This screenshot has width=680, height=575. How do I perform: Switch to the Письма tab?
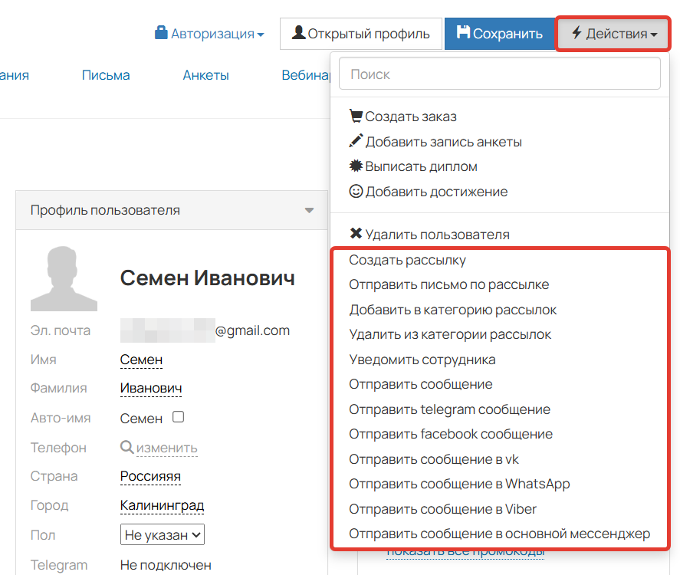coord(105,75)
